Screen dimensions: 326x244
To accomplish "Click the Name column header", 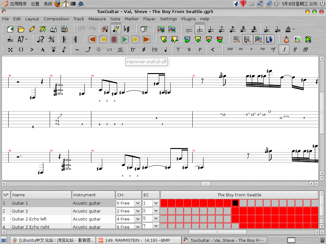I will 41,195.
